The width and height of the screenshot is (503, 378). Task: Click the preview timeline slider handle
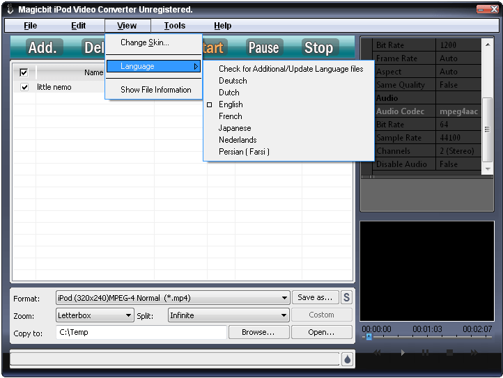pos(369,337)
